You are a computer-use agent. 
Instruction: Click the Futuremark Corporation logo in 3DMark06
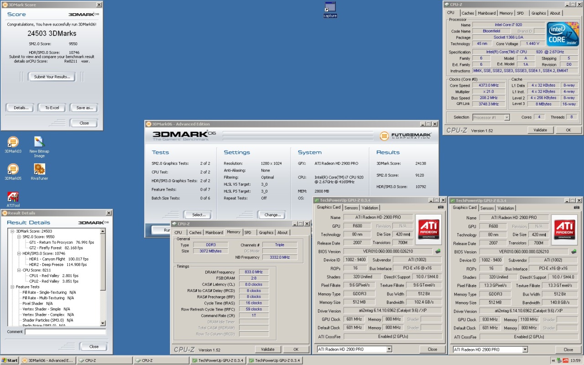pyautogui.click(x=406, y=136)
